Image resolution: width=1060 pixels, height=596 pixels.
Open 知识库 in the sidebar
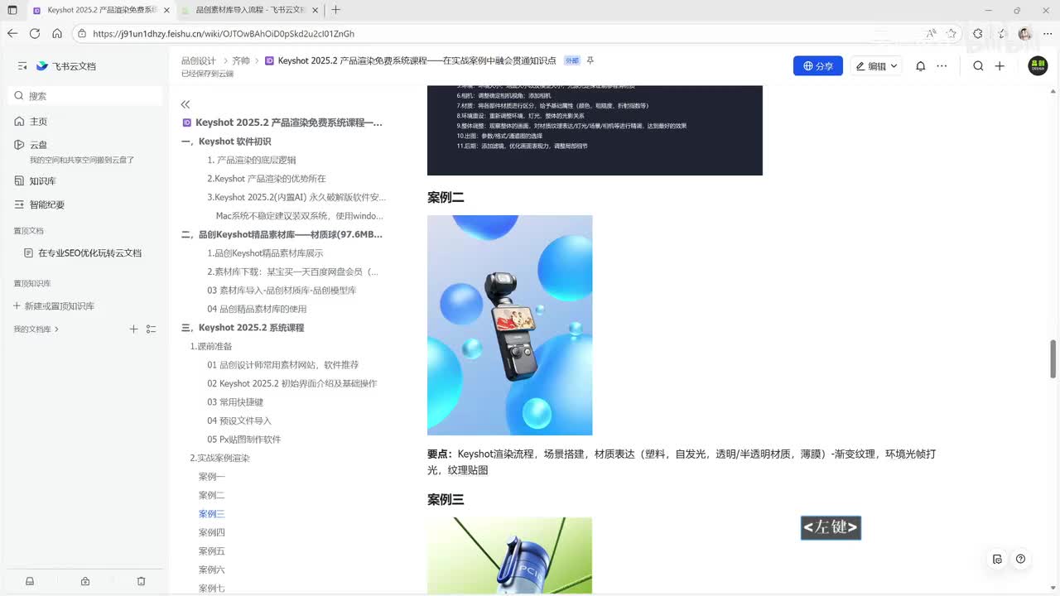pos(36,181)
